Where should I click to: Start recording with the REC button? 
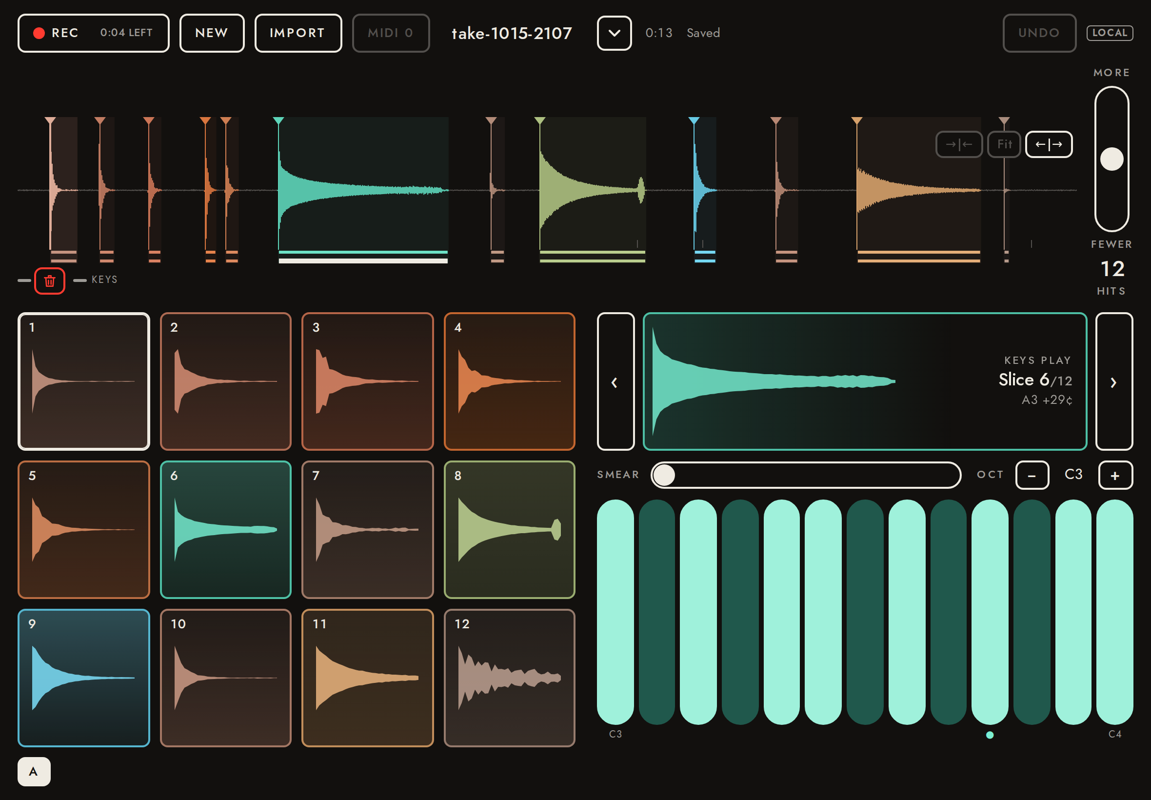[93, 33]
